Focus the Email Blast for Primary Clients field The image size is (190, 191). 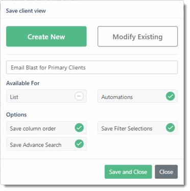pyautogui.click(x=92, y=67)
